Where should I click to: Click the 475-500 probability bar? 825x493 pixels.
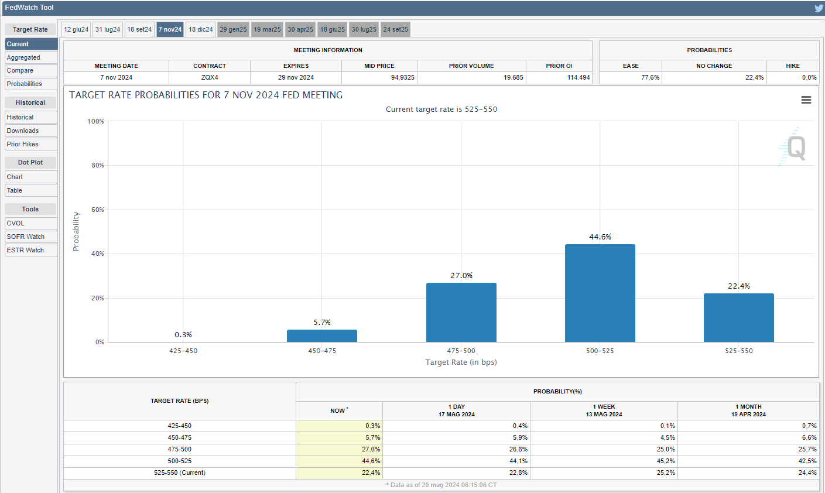[461, 312]
